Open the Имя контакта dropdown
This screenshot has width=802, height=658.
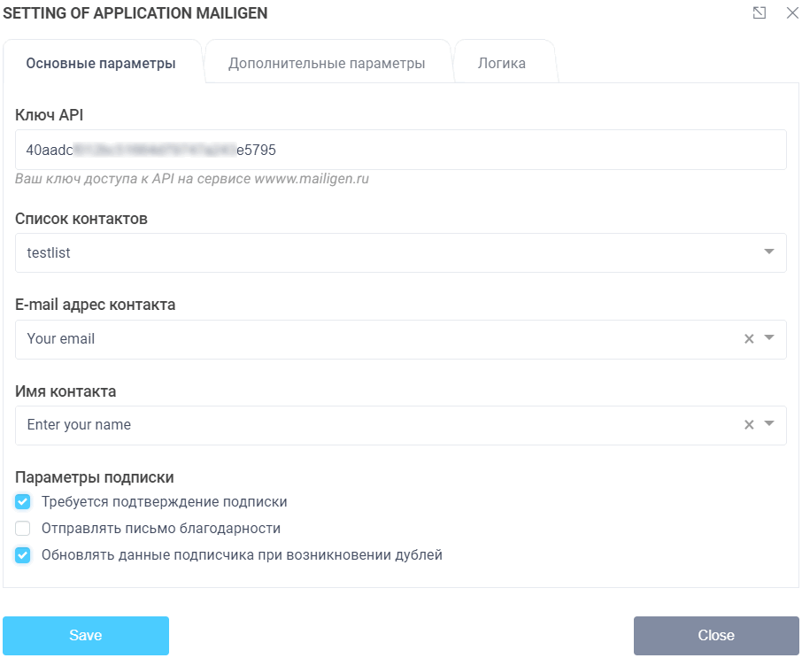(x=767, y=424)
